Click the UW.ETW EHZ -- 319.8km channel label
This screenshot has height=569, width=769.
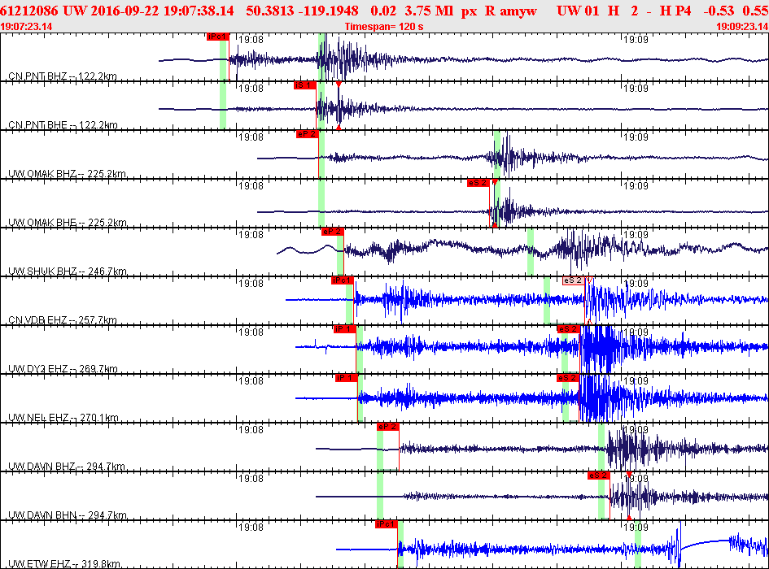point(65,563)
